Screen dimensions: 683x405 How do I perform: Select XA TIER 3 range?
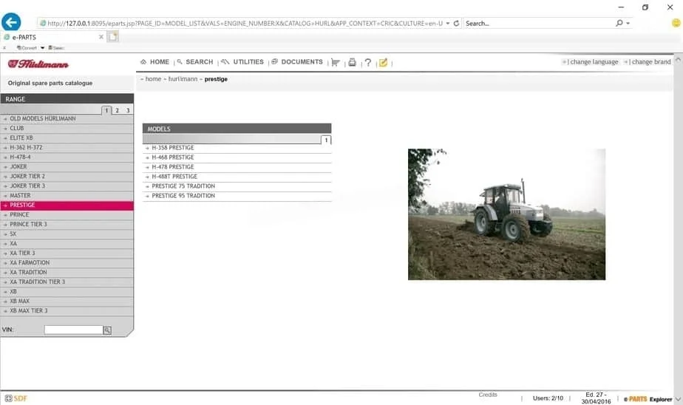pyautogui.click(x=67, y=253)
